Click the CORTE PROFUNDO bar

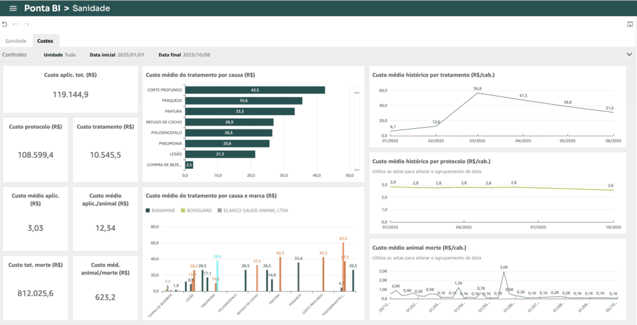click(254, 90)
